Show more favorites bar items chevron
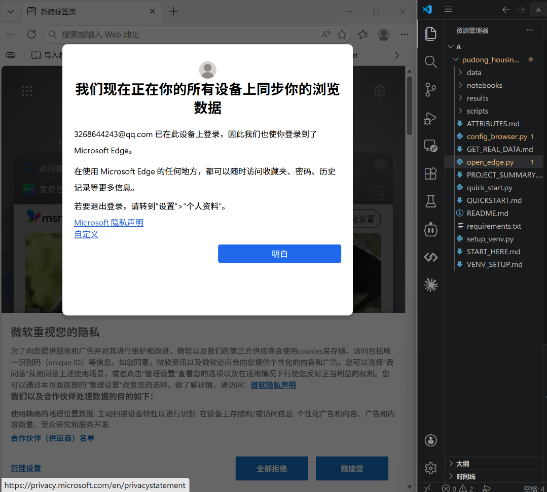The width and height of the screenshot is (547, 492). pos(396,55)
